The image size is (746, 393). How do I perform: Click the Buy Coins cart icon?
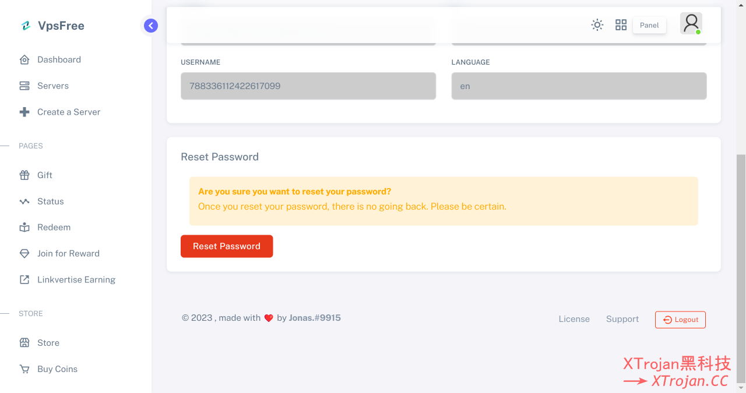(24, 369)
